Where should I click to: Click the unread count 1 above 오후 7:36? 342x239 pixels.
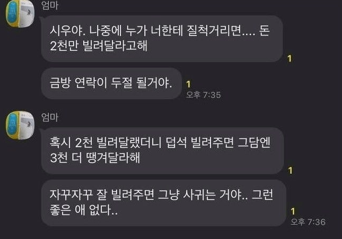coord(293,211)
